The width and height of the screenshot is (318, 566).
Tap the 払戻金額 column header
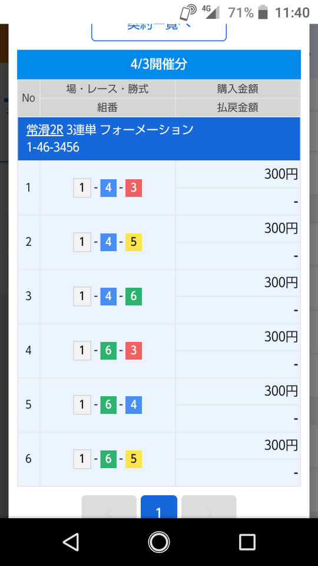[237, 107]
